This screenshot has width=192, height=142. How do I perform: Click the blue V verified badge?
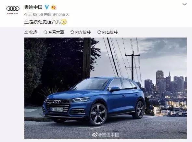pyautogui.click(x=47, y=7)
